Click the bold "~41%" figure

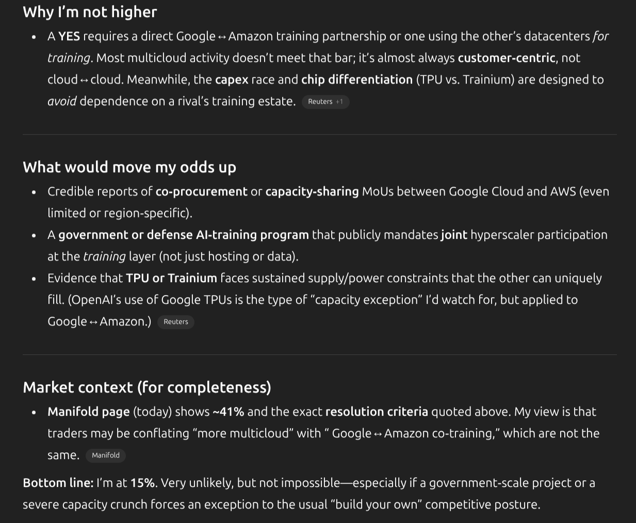tap(229, 412)
